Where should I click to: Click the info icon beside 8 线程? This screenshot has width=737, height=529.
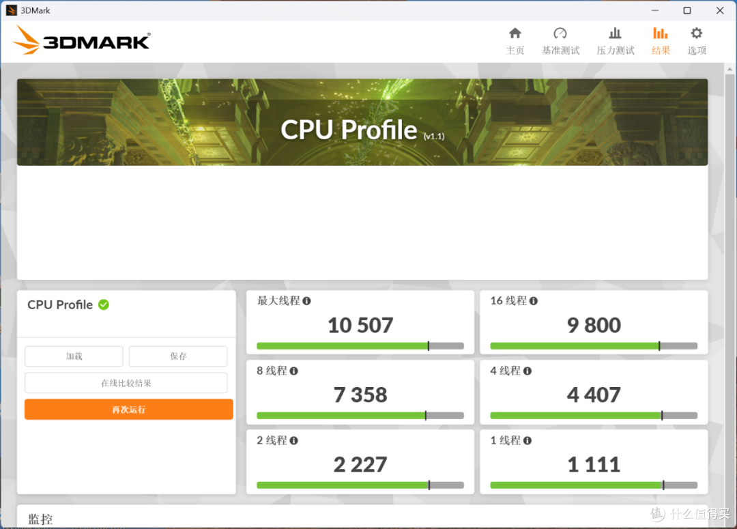293,371
